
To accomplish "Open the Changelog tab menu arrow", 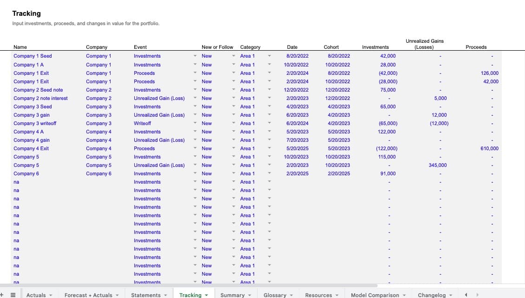I will (450, 295).
